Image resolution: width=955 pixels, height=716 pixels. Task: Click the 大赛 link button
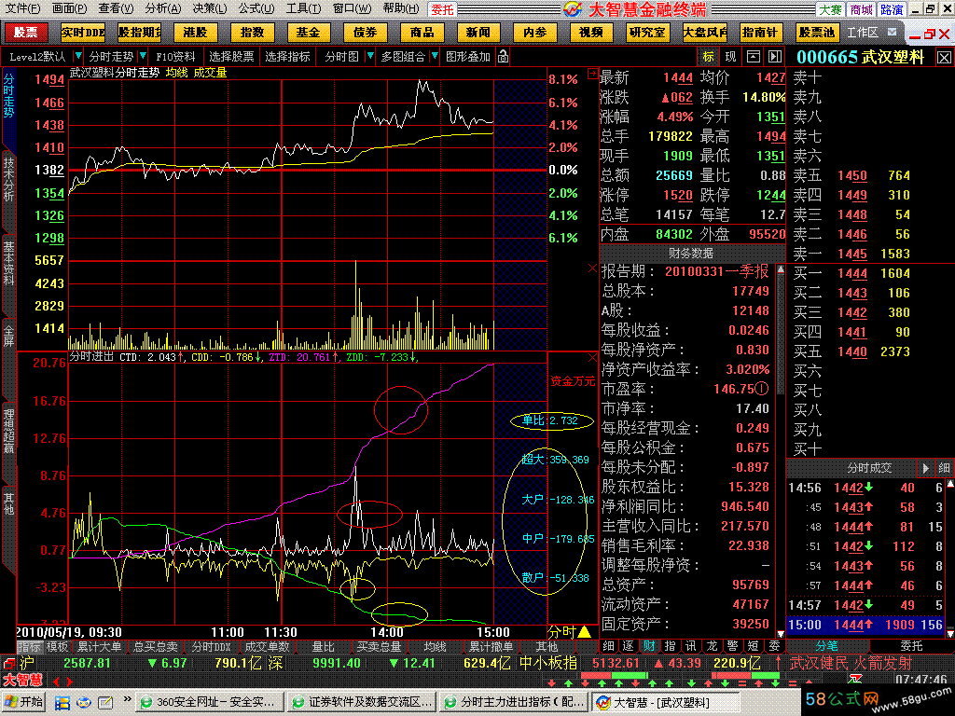coord(830,9)
